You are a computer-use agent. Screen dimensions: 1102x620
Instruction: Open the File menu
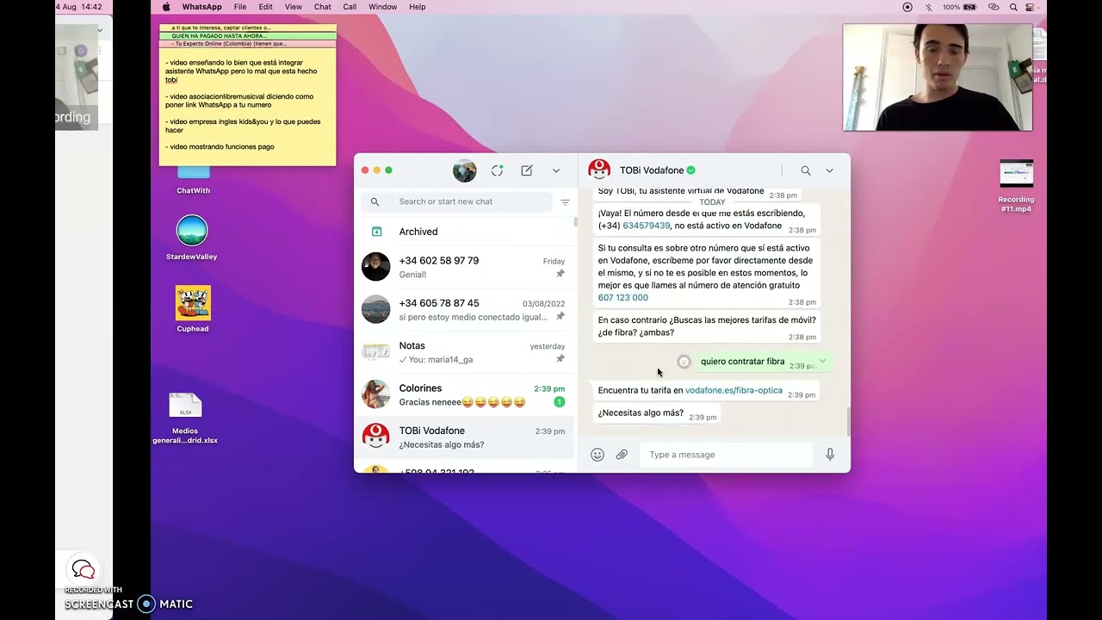coord(240,7)
